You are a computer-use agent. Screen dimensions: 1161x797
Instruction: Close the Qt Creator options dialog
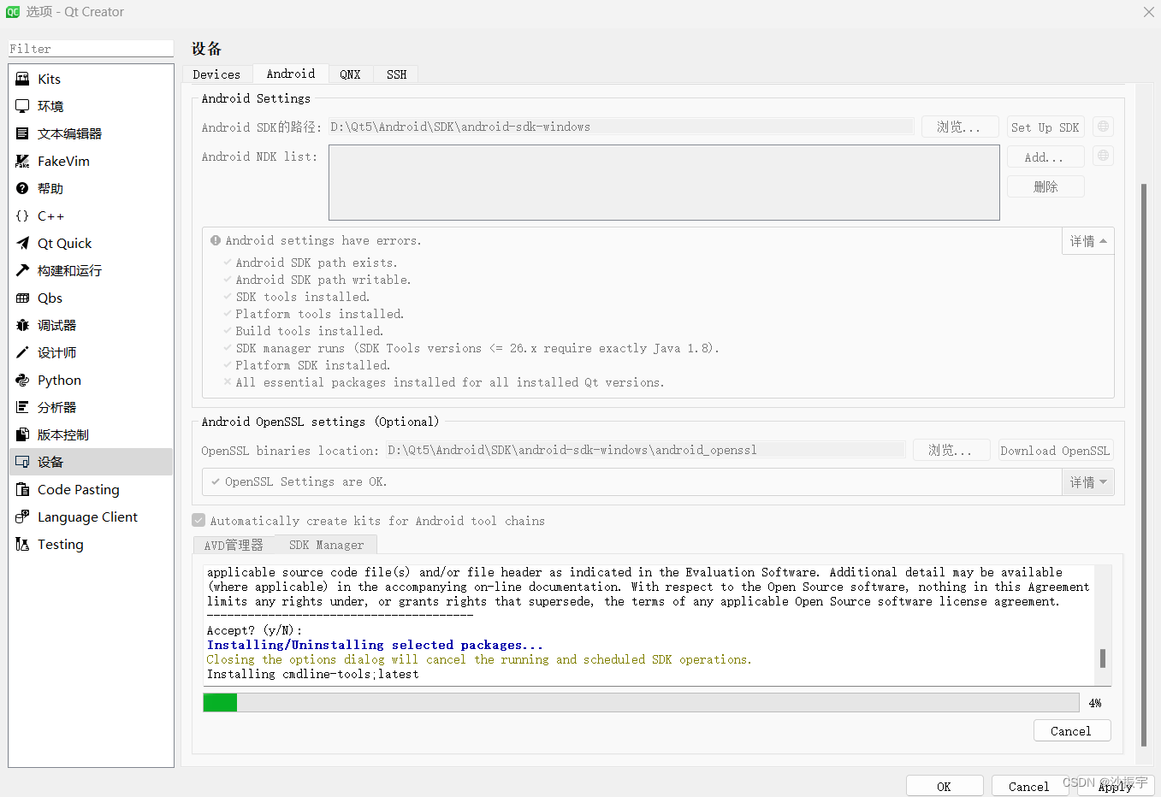click(x=1148, y=12)
